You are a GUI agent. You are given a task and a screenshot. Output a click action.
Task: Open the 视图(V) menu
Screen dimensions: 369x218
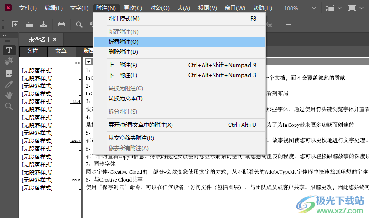tap(208, 8)
